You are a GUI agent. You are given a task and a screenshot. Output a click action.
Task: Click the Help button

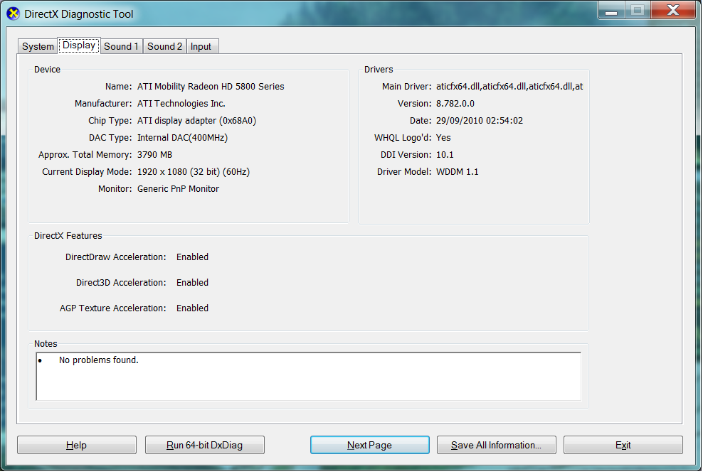pyautogui.click(x=76, y=446)
